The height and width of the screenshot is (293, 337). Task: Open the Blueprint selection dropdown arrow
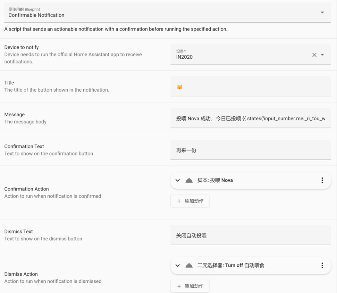pyautogui.click(x=322, y=12)
